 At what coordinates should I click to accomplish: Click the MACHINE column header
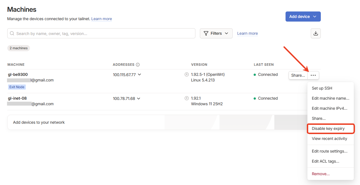pyautogui.click(x=16, y=65)
